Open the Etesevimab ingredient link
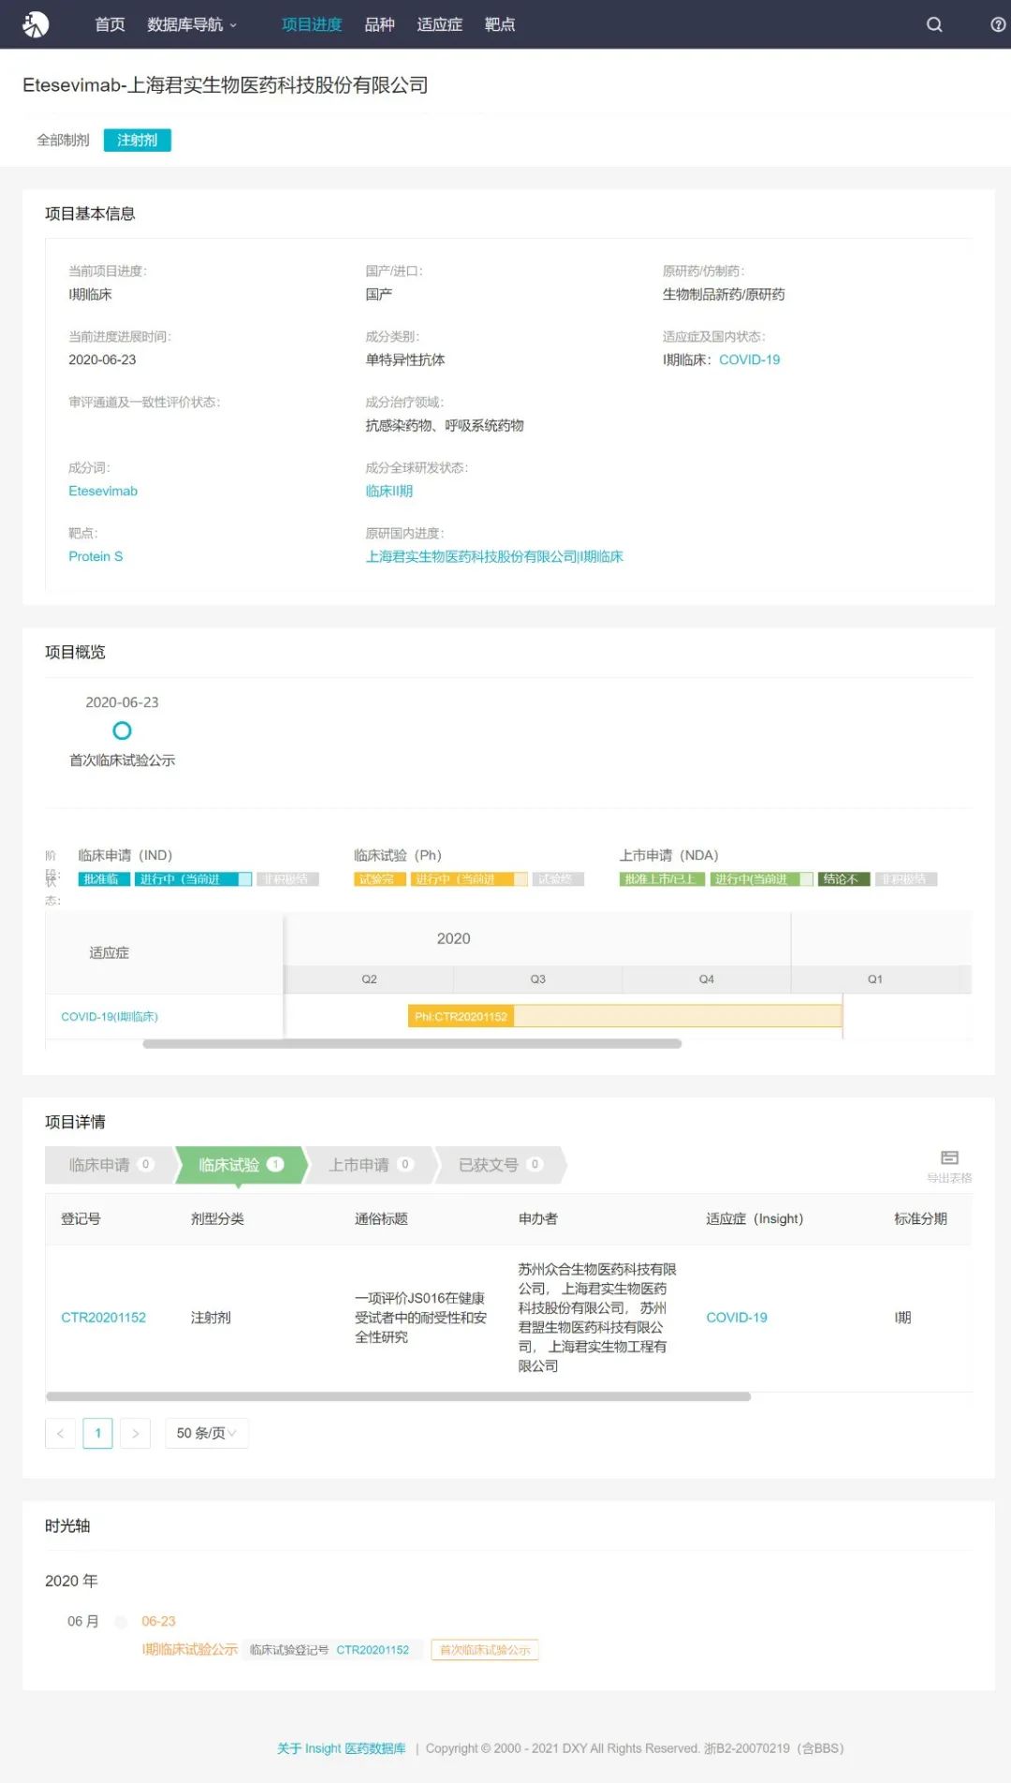The height and width of the screenshot is (1783, 1011). click(x=103, y=491)
